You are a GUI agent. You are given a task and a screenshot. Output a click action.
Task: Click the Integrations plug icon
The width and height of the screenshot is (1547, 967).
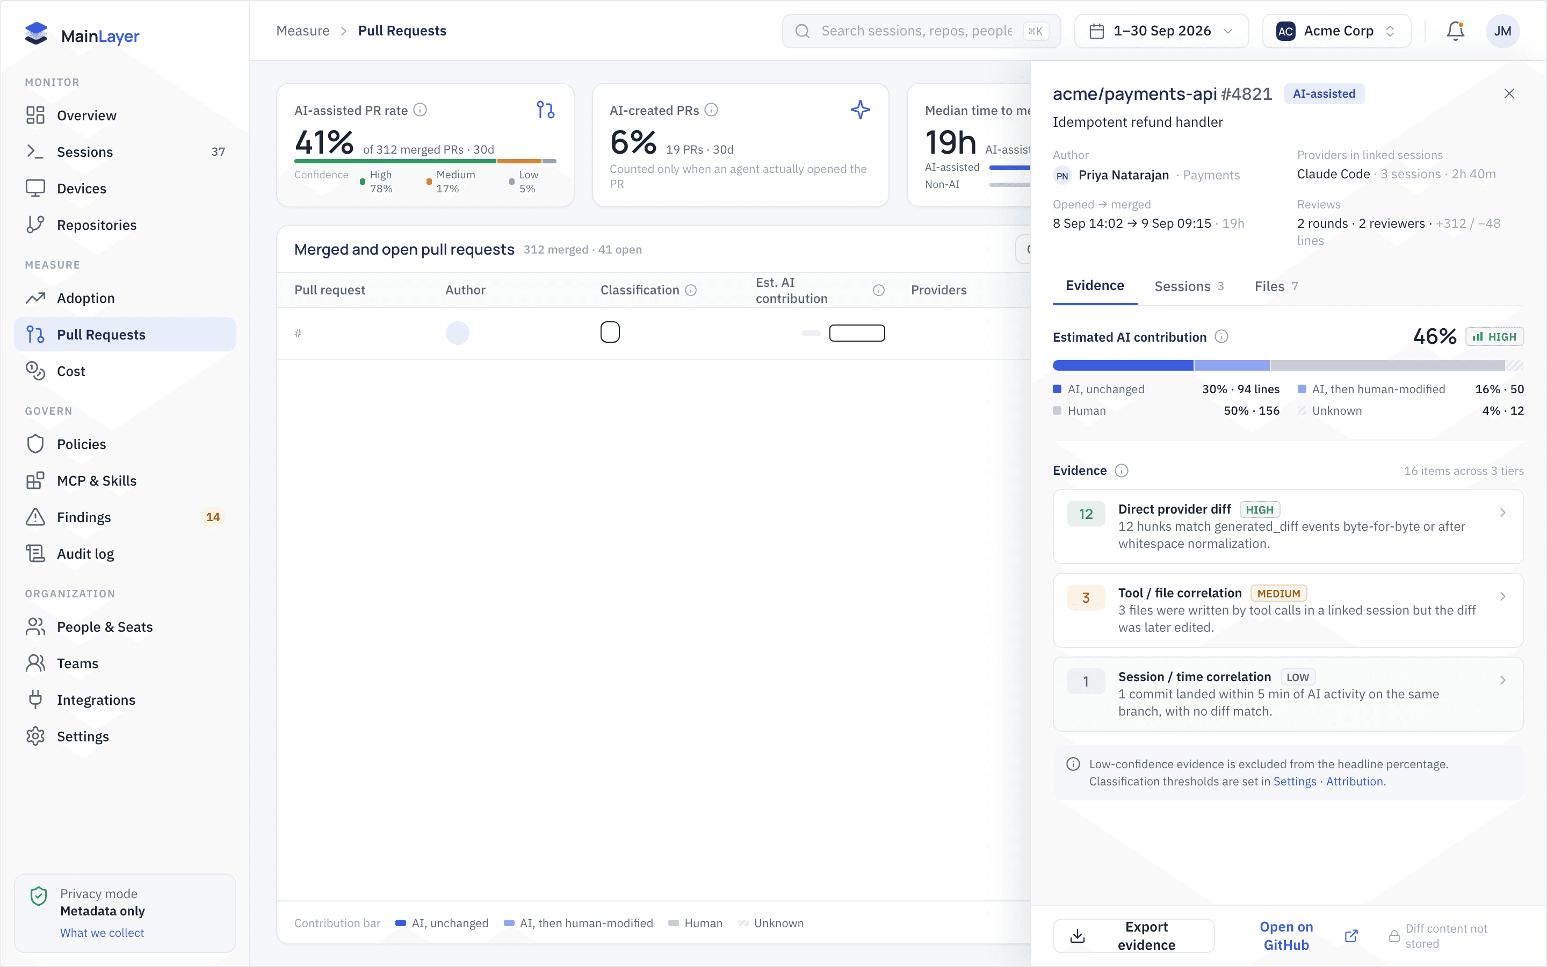pyautogui.click(x=35, y=699)
